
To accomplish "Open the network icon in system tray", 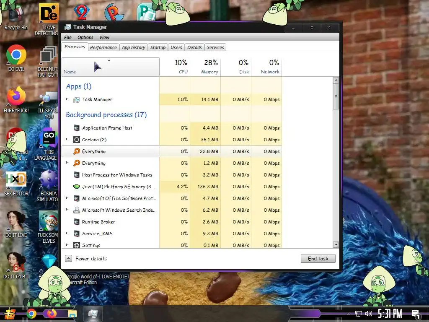I will click(359, 314).
